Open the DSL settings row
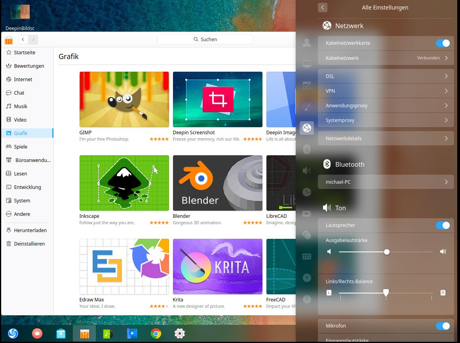This screenshot has width=460, height=343. 386,76
